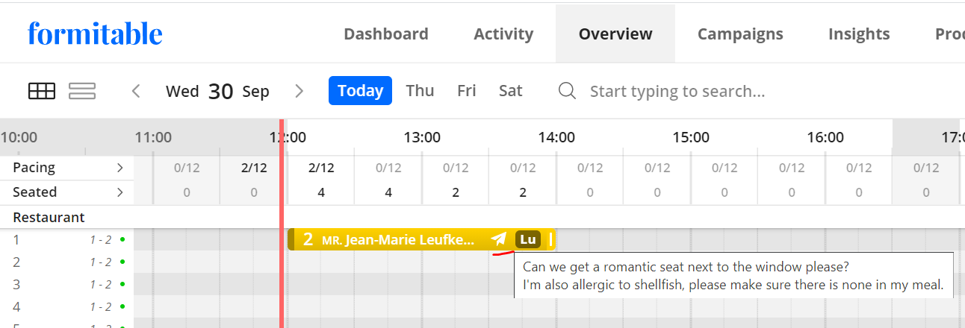Jump to Today button

click(360, 91)
